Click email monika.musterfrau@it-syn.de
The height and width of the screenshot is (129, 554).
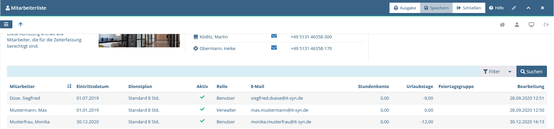(281, 122)
